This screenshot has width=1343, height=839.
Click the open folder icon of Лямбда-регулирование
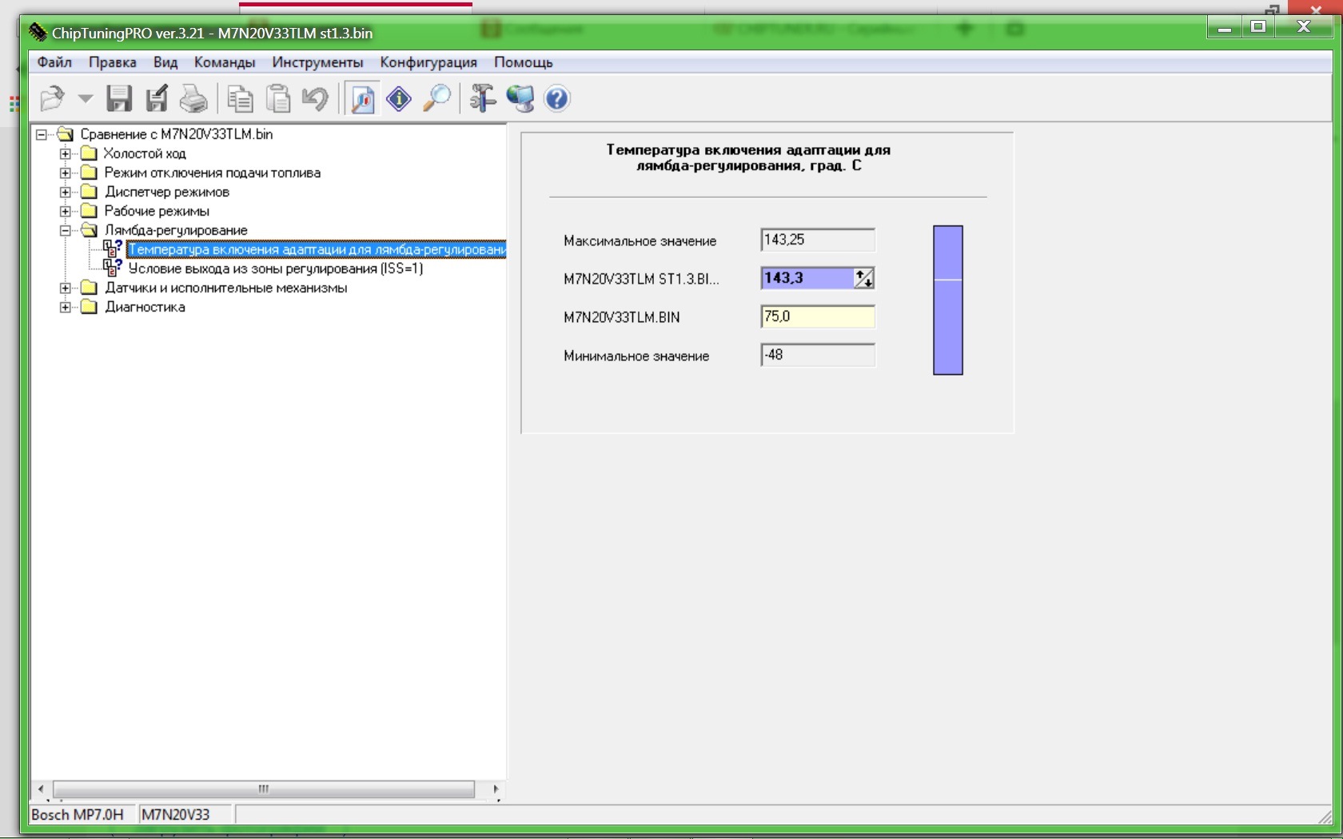point(89,230)
